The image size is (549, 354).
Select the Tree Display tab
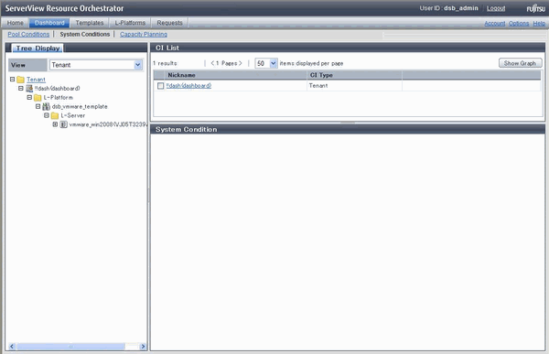(38, 48)
